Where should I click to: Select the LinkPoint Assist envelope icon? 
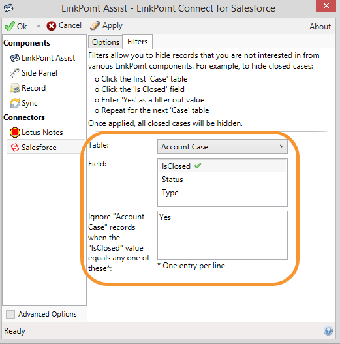click(x=15, y=58)
